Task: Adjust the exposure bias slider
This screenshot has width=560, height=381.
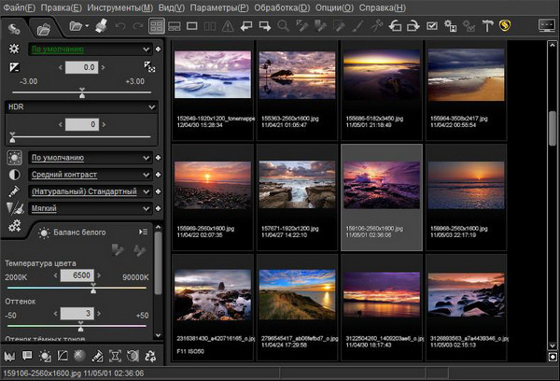Action: [x=82, y=93]
